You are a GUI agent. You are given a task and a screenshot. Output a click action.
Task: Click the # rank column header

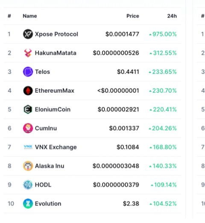pos(9,16)
